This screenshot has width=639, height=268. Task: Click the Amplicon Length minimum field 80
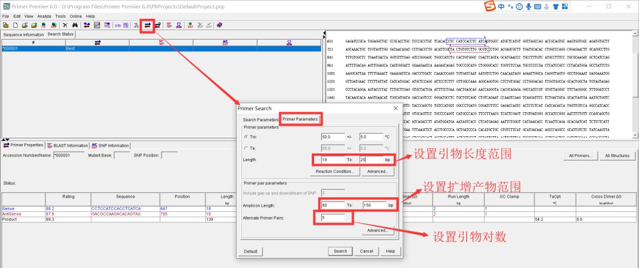[333, 205]
